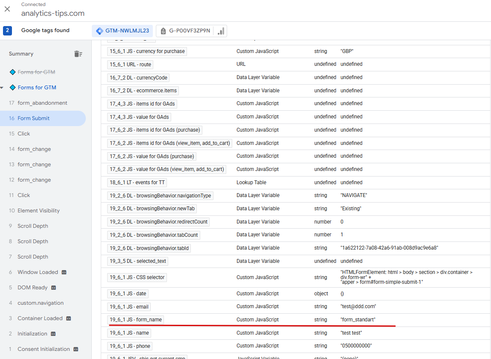Open variable browsingBehavior.tabId
Viewport: 491px width, 359px height.
[x=149, y=248]
